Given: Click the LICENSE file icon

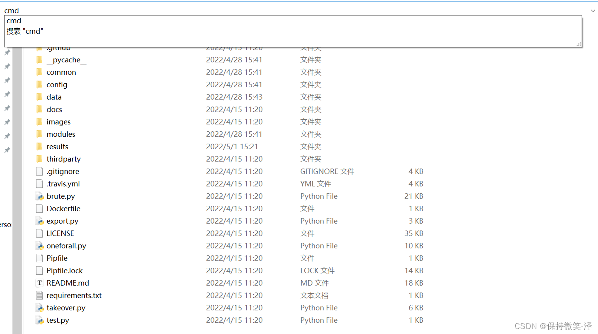Looking at the screenshot, I should [39, 233].
